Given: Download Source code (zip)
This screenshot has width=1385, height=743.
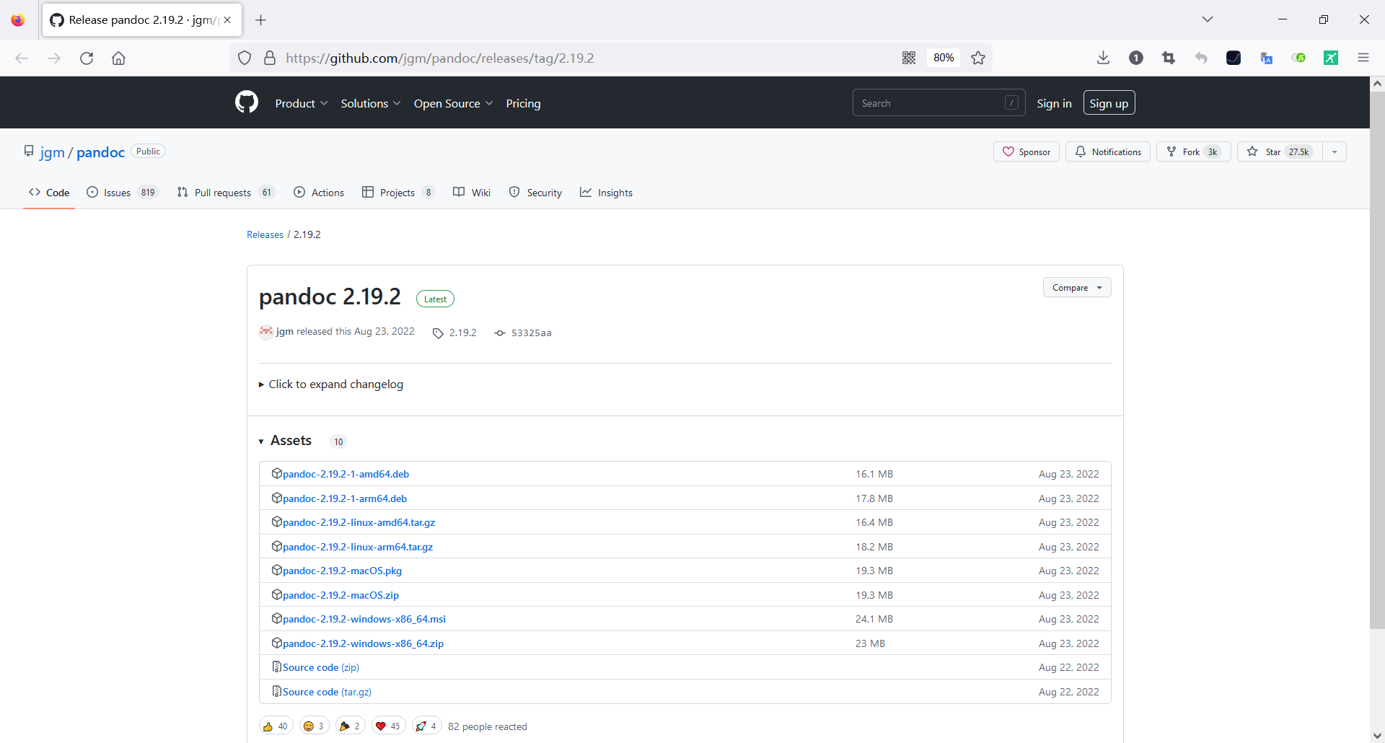Looking at the screenshot, I should click(321, 668).
